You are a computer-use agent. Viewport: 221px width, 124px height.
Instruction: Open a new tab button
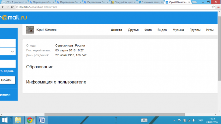[194, 2]
